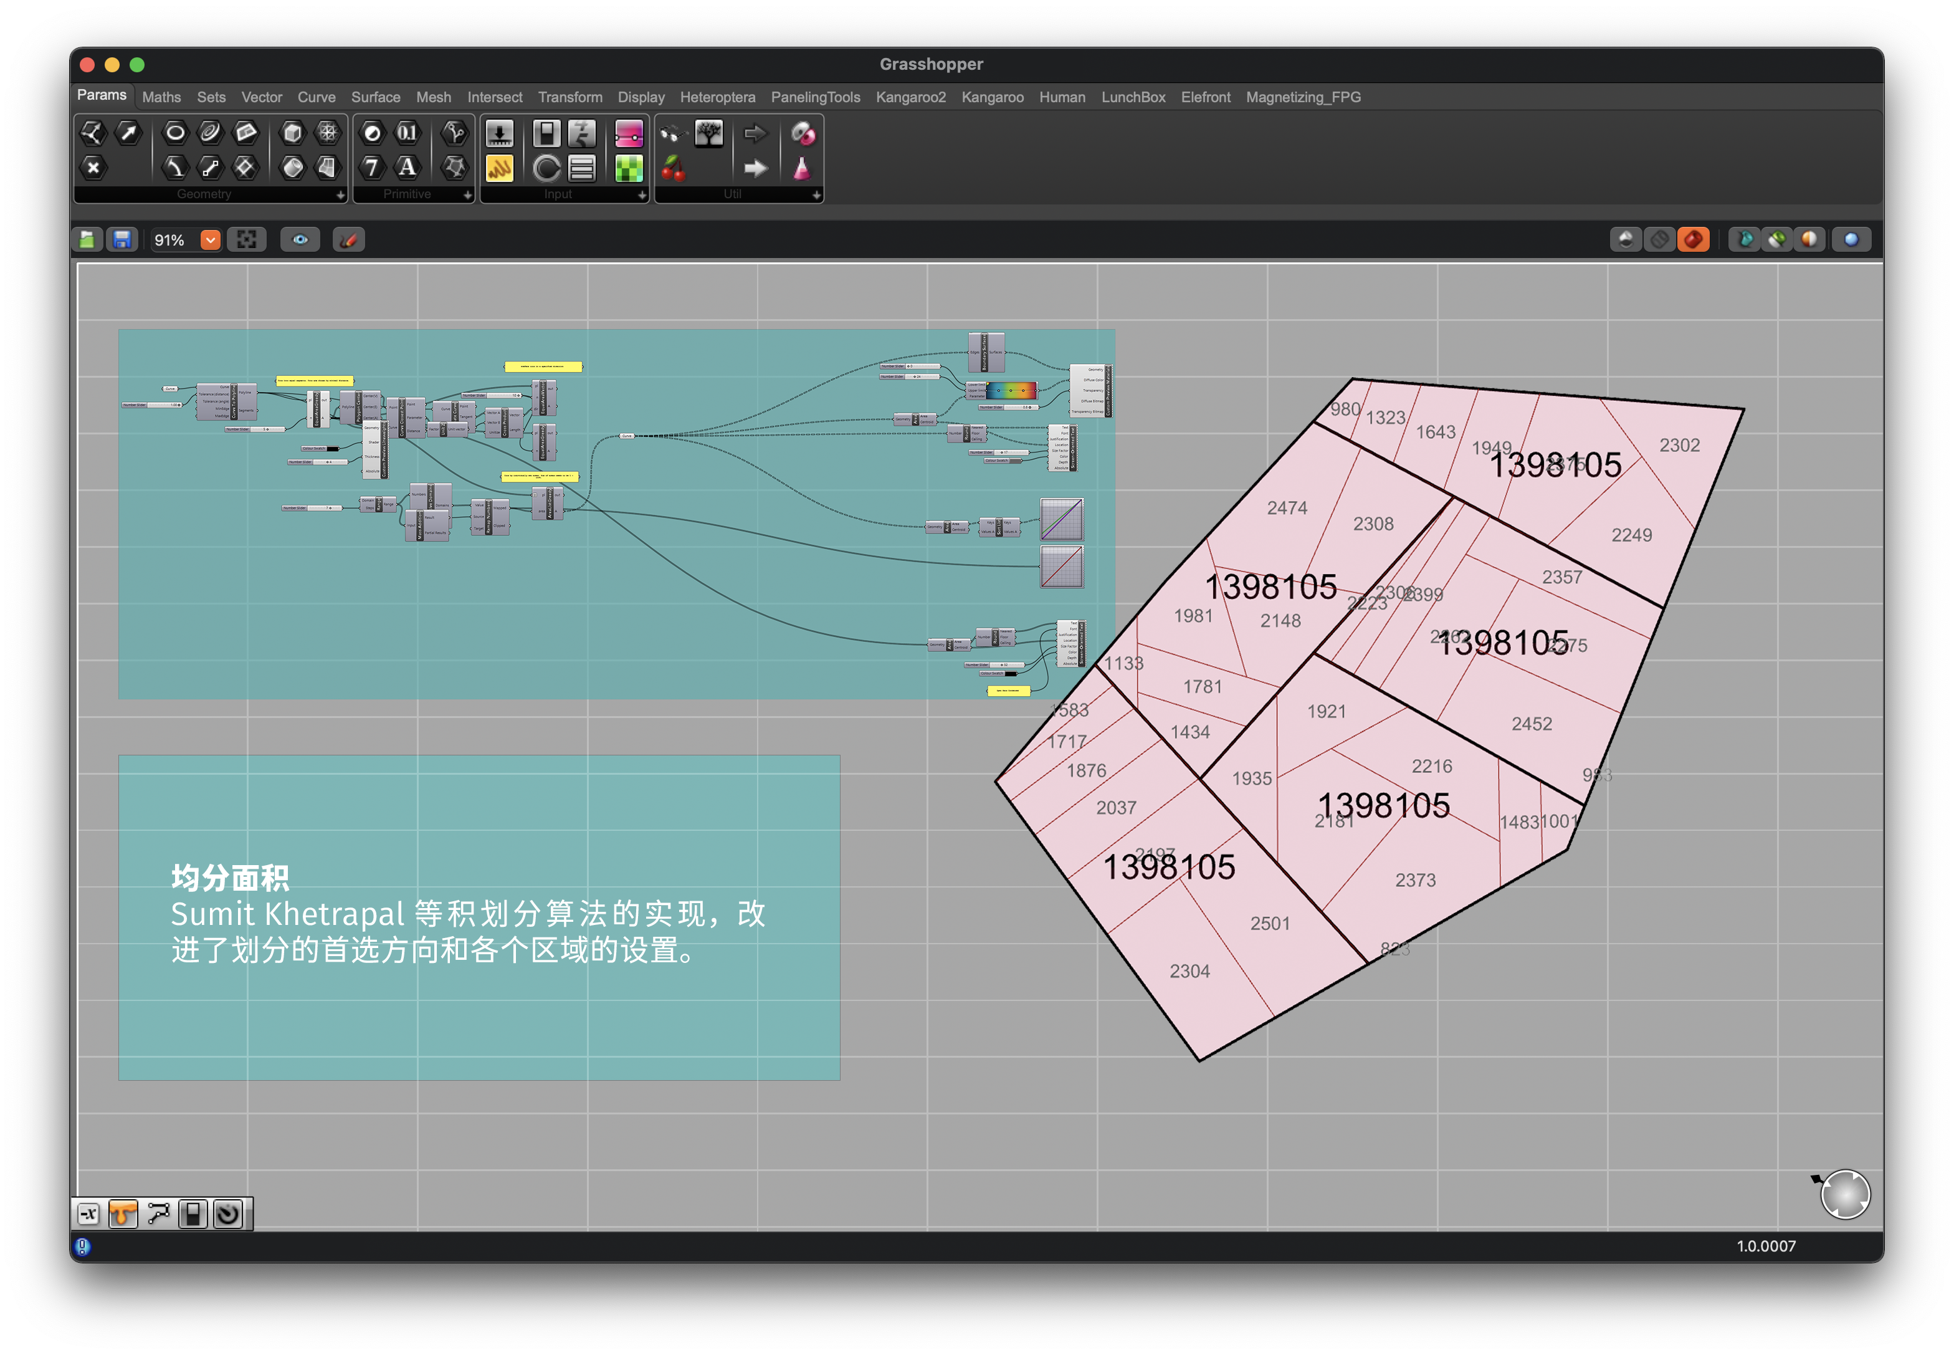Viewport: 1954px width, 1355px height.
Task: Expand the Input panel section
Action: [x=642, y=194]
